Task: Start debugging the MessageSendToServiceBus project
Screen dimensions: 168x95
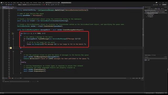Action: 36,5
